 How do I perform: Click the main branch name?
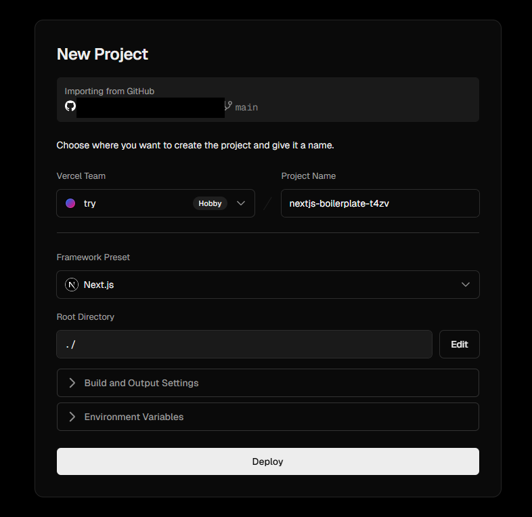click(246, 107)
